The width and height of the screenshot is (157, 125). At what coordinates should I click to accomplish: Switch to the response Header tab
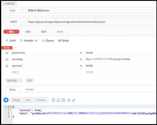30,89
